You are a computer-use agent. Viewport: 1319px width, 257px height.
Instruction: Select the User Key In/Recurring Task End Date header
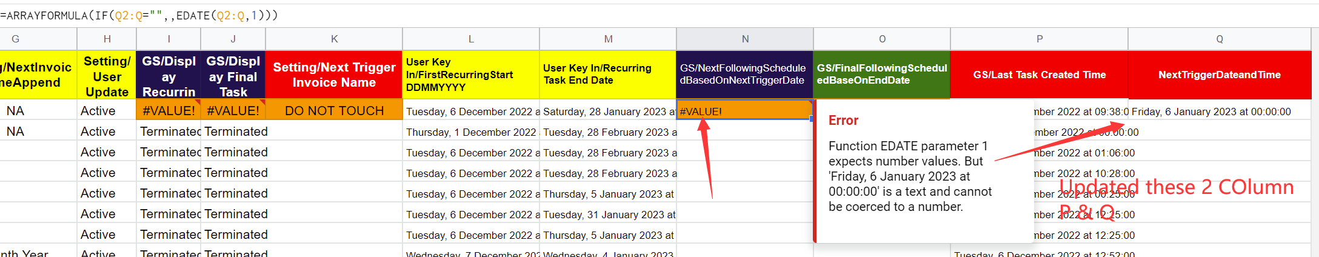[x=608, y=75]
